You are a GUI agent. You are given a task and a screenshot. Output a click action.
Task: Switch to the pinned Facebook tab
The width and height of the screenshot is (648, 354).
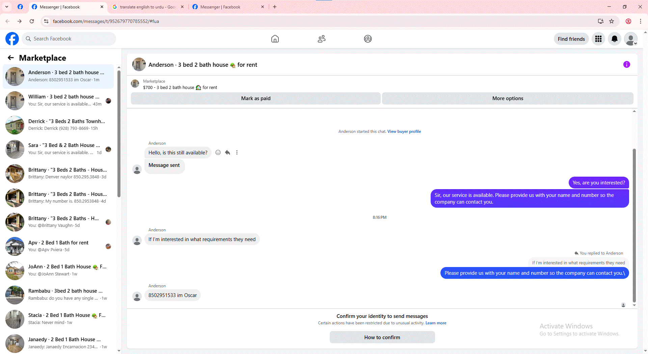tap(20, 7)
